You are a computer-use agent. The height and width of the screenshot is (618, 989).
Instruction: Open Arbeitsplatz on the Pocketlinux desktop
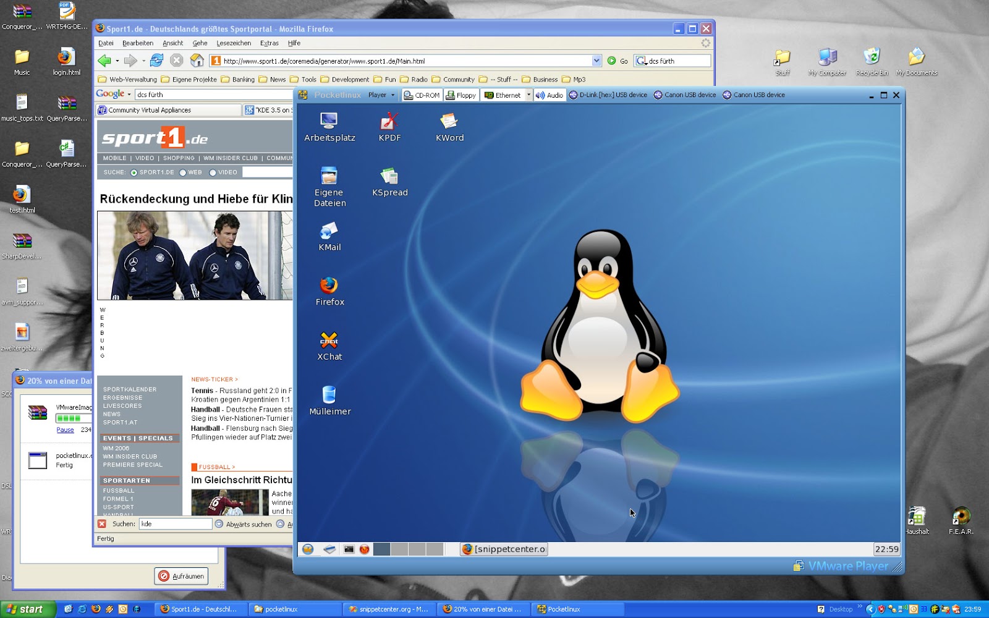point(328,121)
